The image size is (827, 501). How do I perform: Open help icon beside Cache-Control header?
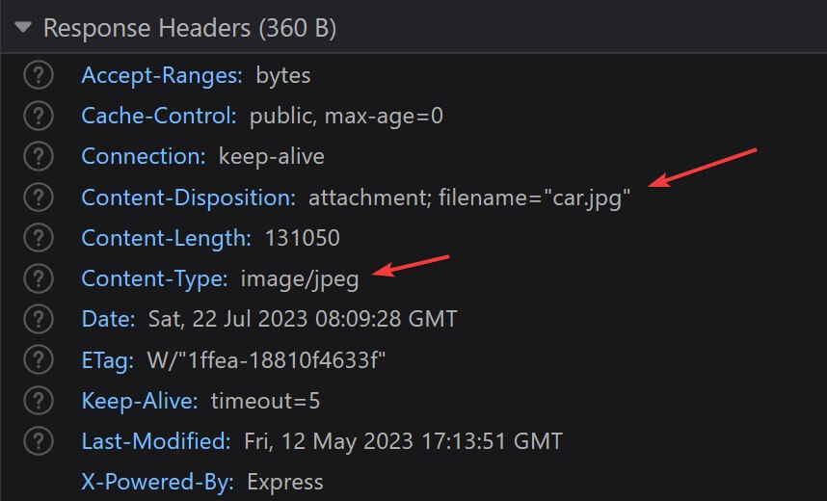39,116
